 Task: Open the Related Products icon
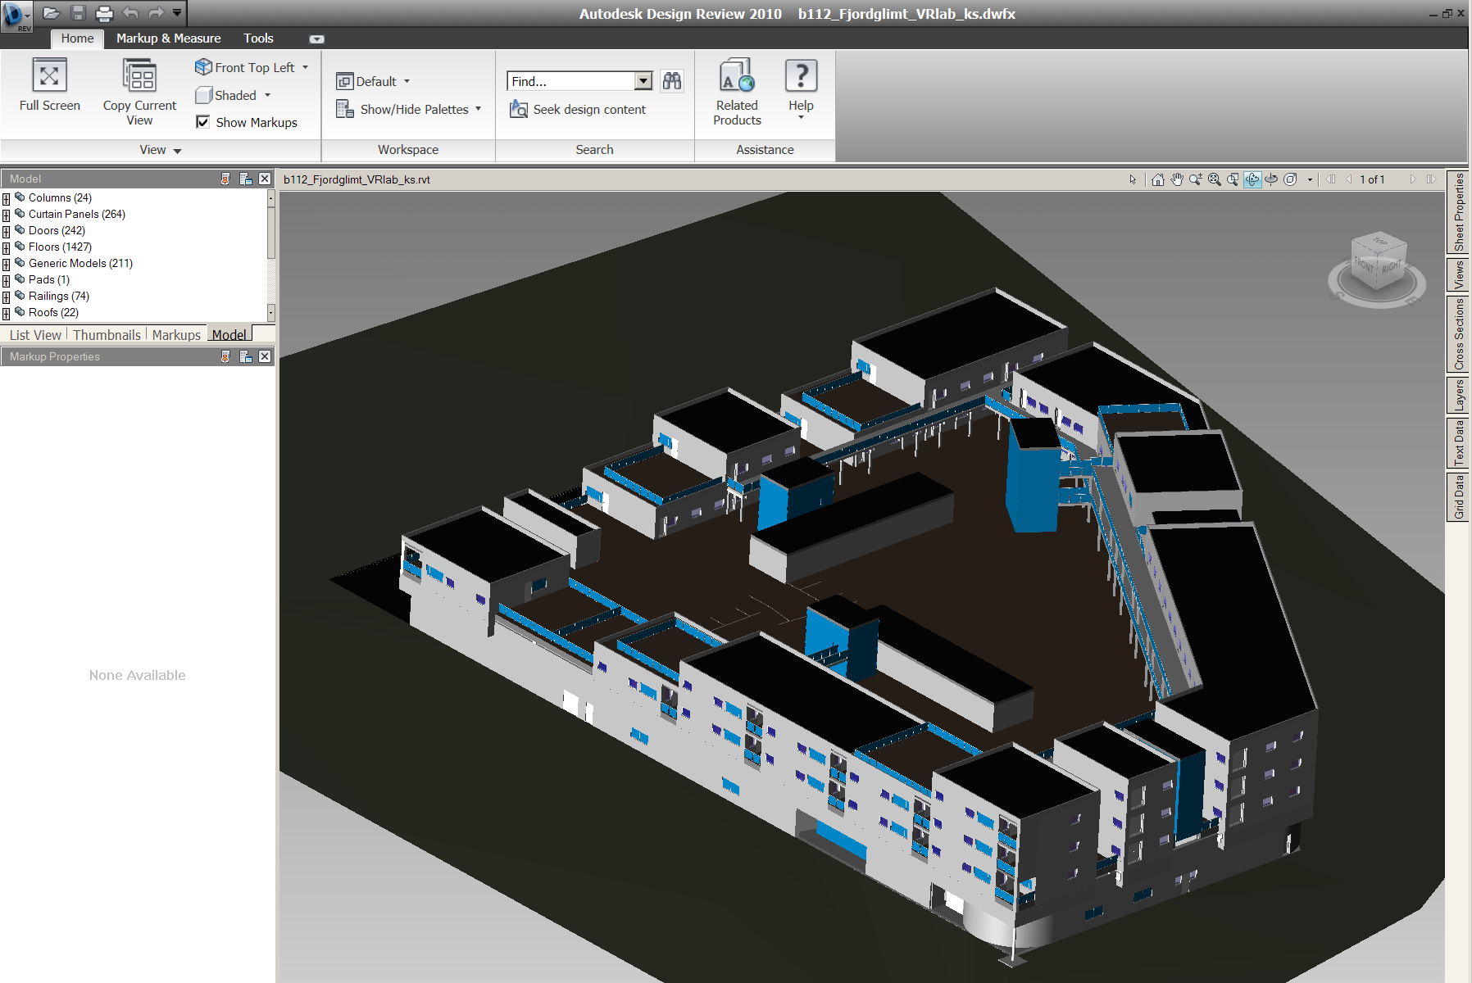coord(737,75)
